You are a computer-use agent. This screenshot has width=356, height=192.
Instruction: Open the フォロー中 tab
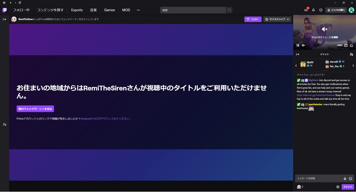coord(21,10)
